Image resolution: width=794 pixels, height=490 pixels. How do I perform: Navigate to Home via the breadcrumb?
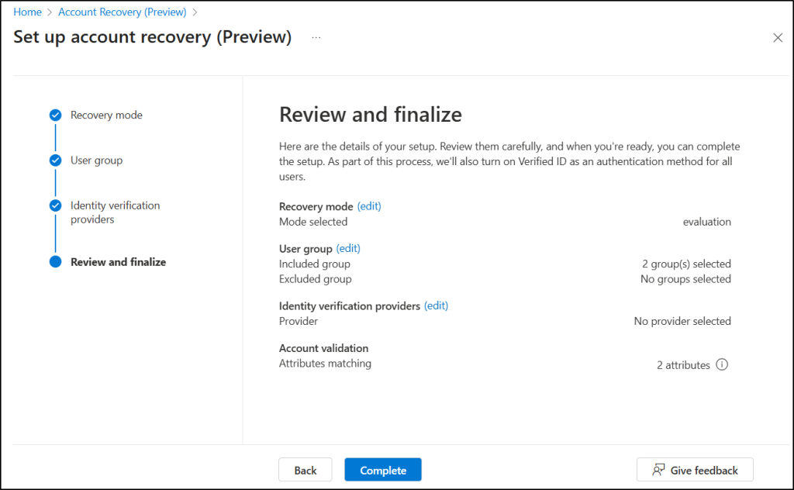[27, 12]
